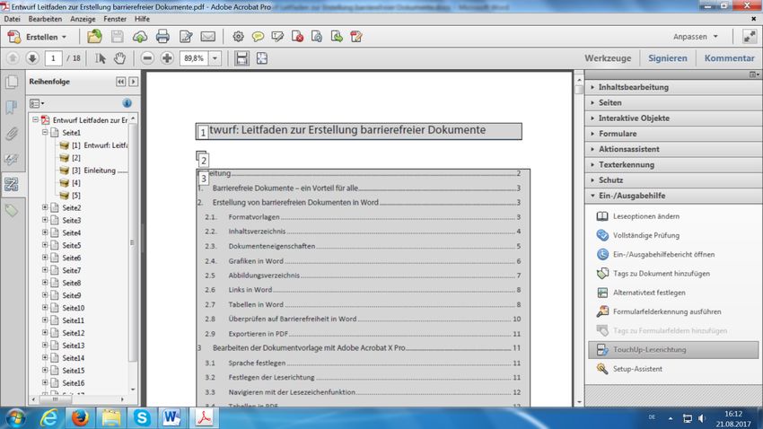Open the Attachments paperclip panel icon
Image resolution: width=763 pixels, height=429 pixels.
[12, 134]
